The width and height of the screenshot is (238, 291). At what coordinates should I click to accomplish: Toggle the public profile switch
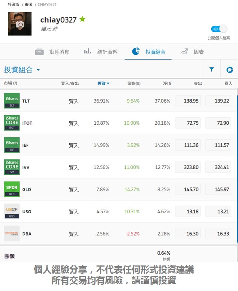[x=219, y=29]
